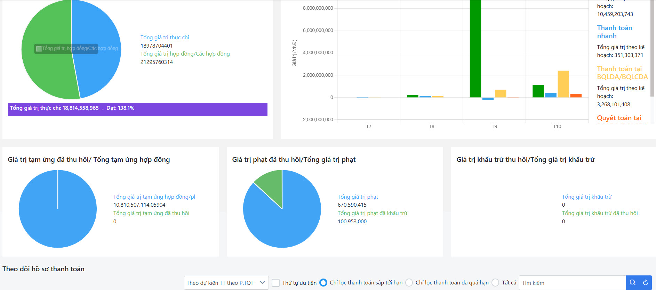Choose the 'Tất cả' radio option
Viewport: 656px width, 290px height.
pos(495,283)
